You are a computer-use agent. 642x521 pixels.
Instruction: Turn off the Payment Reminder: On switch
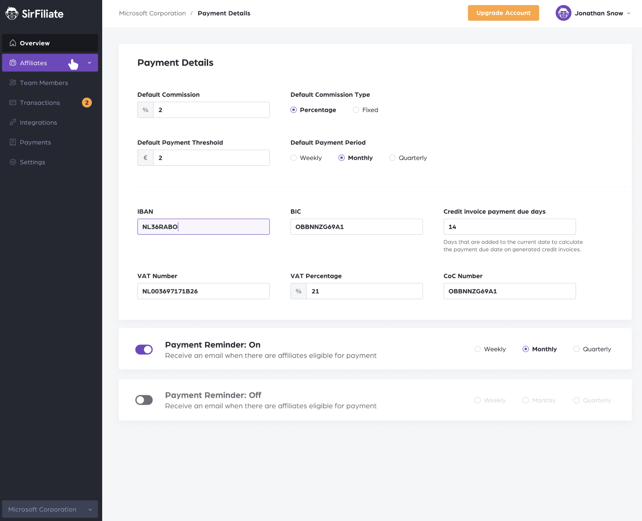[144, 350]
